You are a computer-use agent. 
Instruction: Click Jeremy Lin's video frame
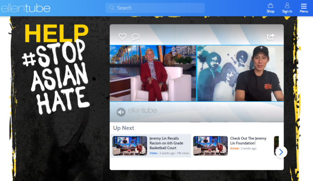tap(240, 73)
